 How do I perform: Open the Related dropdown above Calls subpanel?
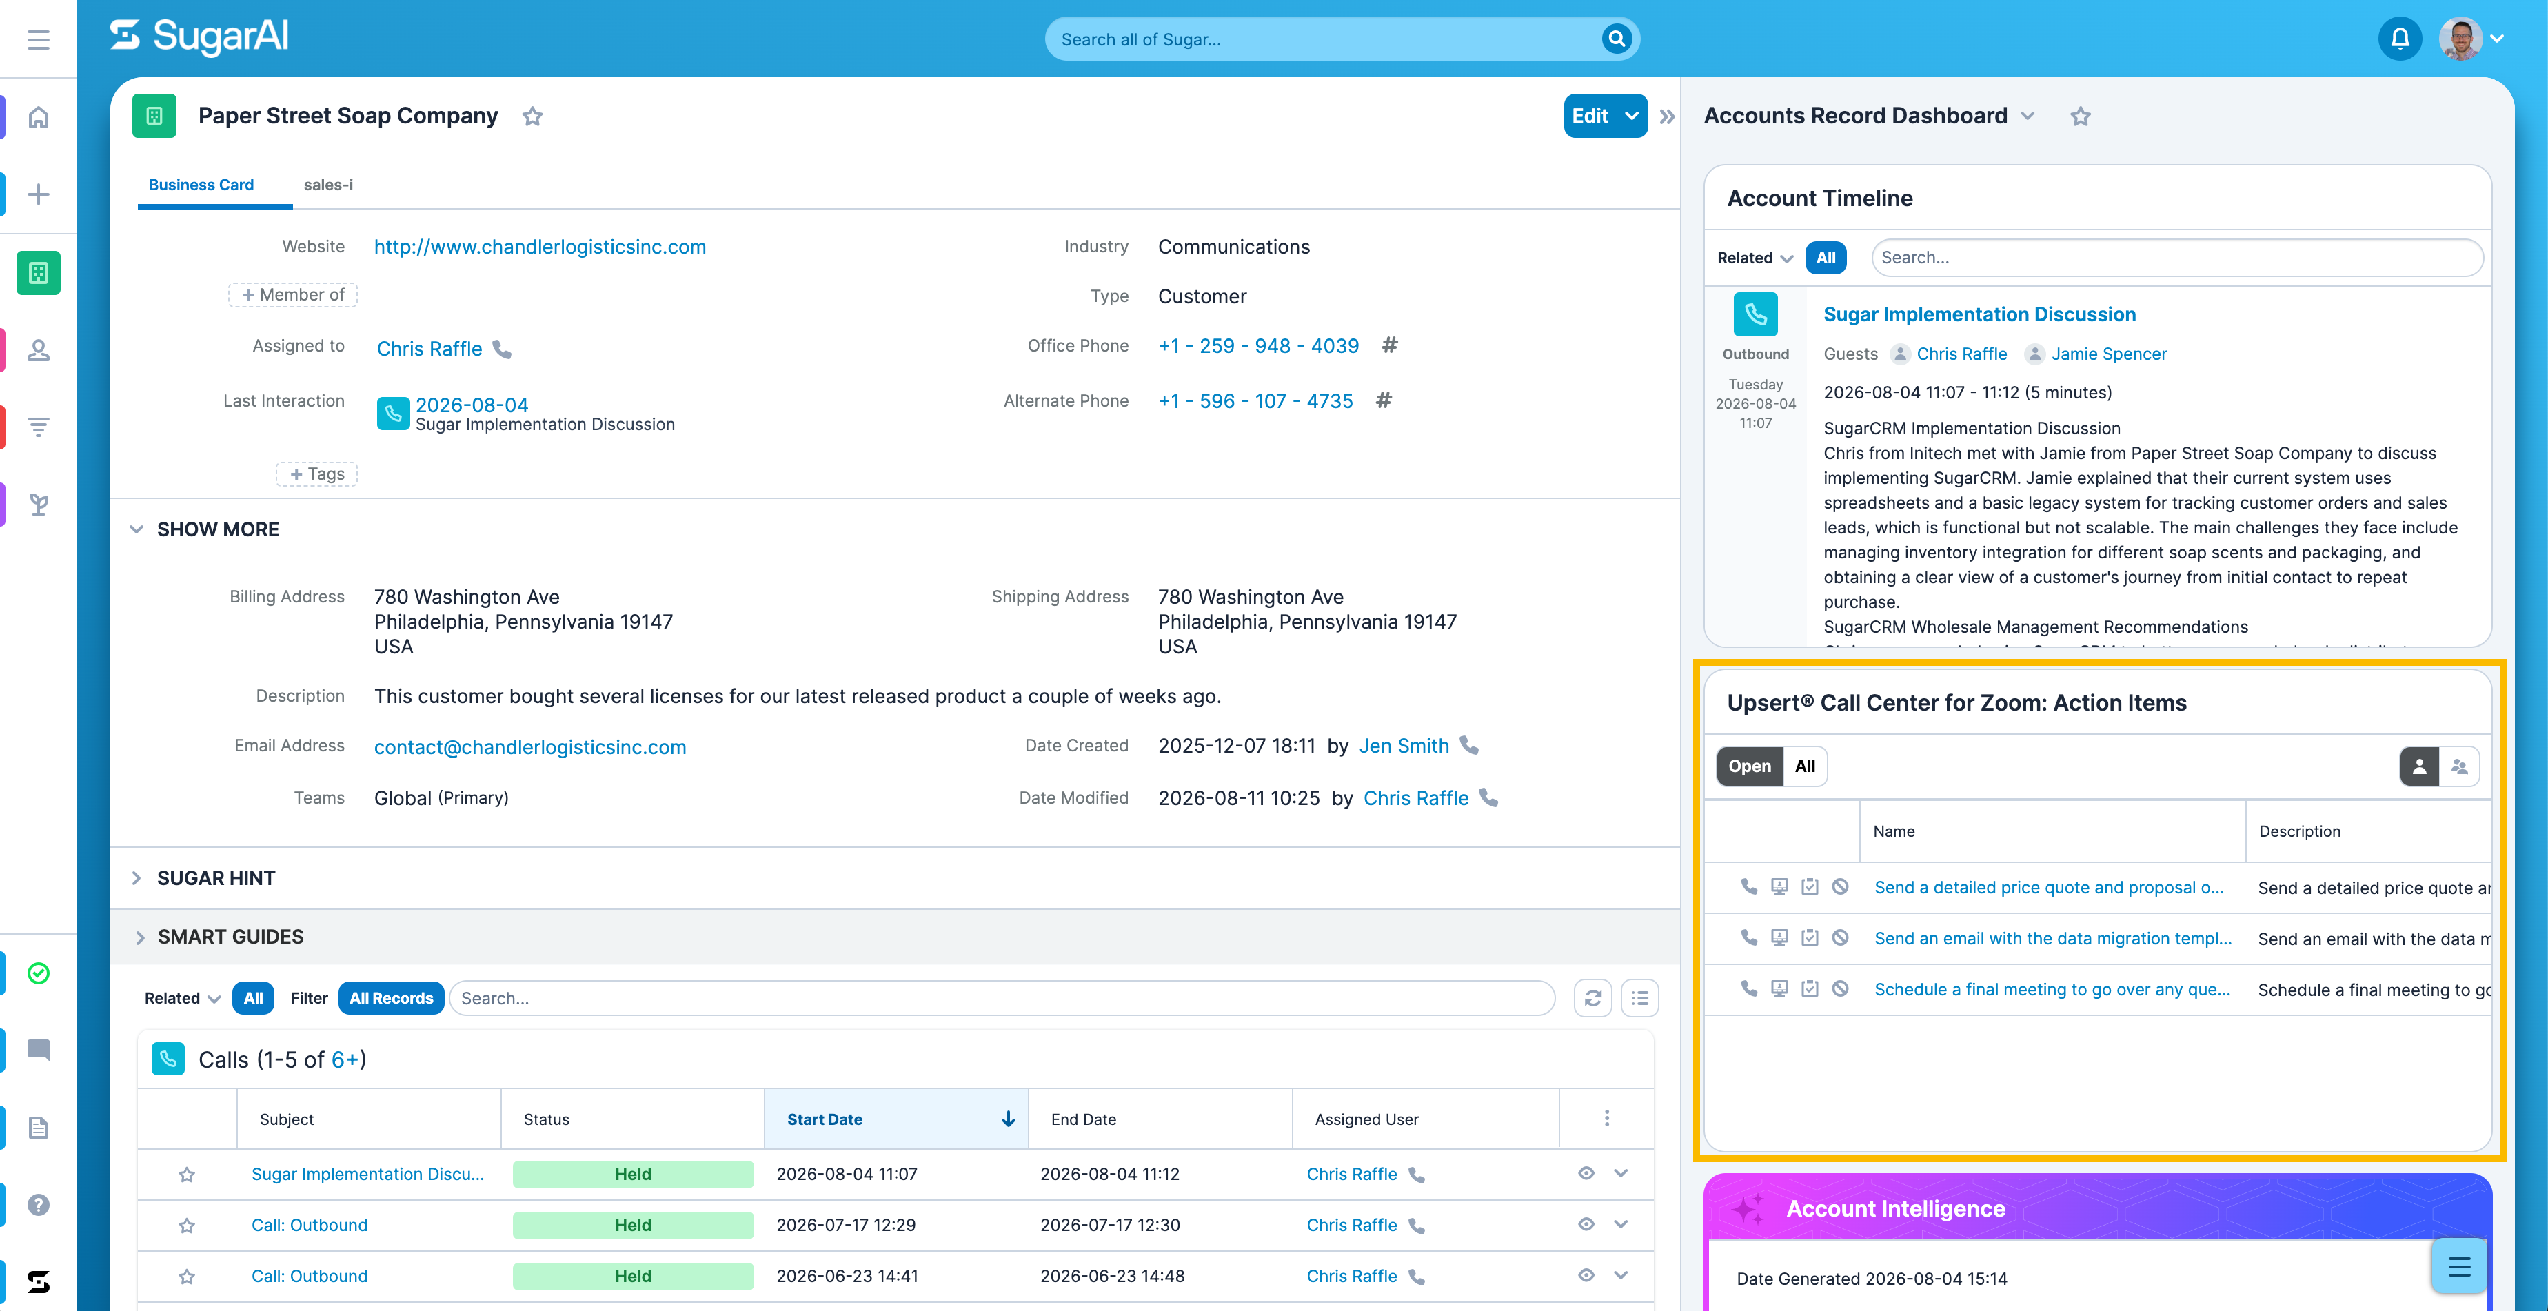point(182,999)
